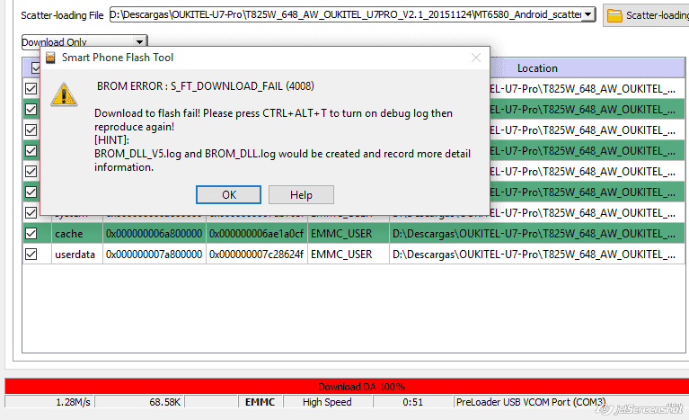Expand the Scatter-loading File path dropdown
Screen dimensions: 689x420
coord(587,14)
